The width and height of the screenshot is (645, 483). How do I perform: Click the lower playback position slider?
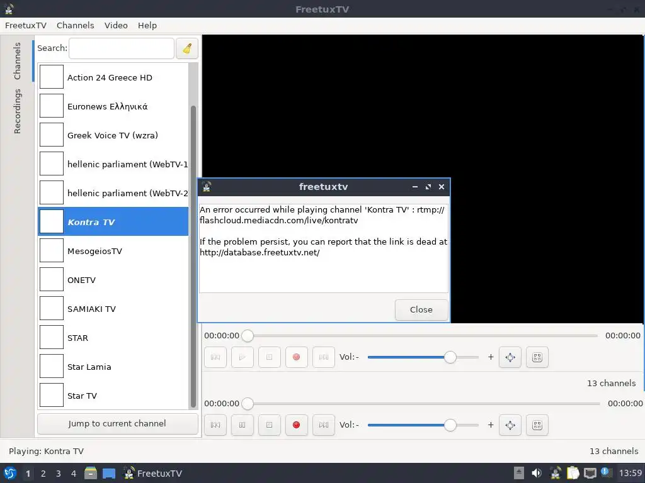421,403
